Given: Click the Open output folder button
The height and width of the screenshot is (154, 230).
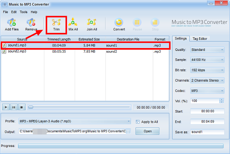Looking at the screenshot, I should (147, 131).
